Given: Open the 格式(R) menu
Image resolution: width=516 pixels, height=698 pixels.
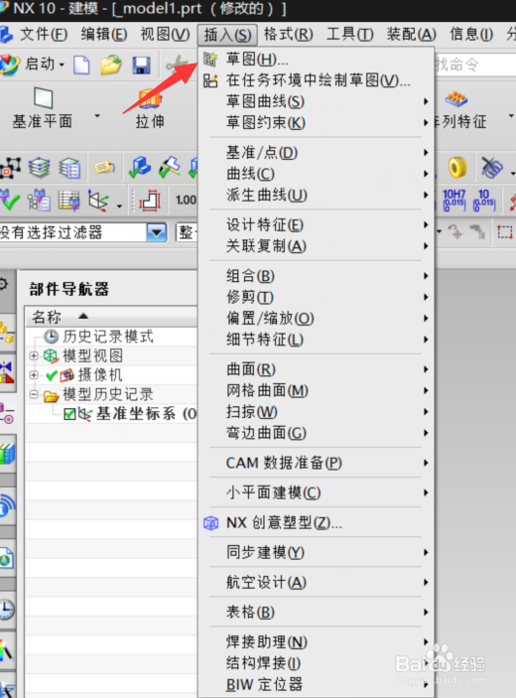Looking at the screenshot, I should click(x=288, y=35).
